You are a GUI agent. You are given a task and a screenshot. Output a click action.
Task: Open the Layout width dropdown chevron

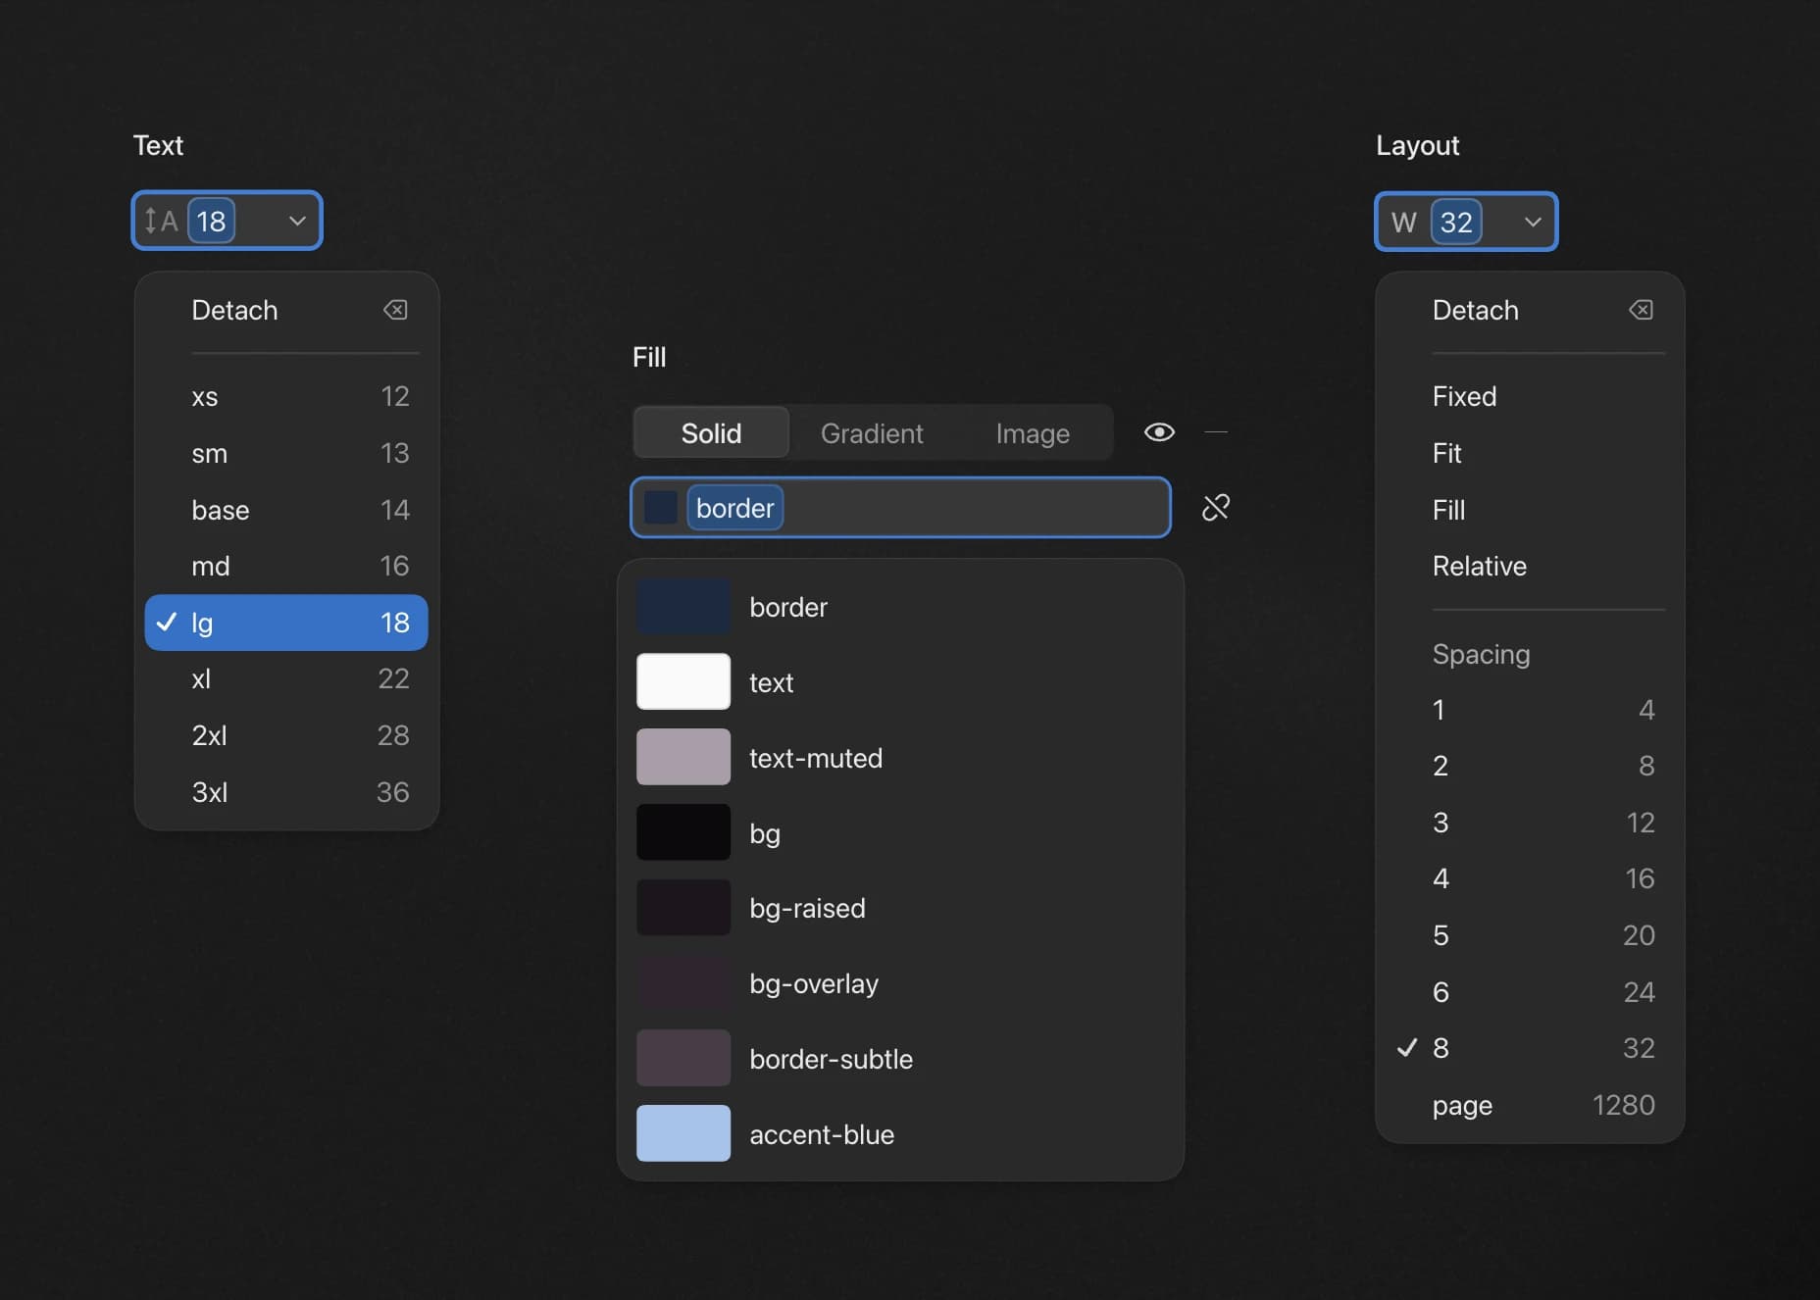[x=1533, y=222]
